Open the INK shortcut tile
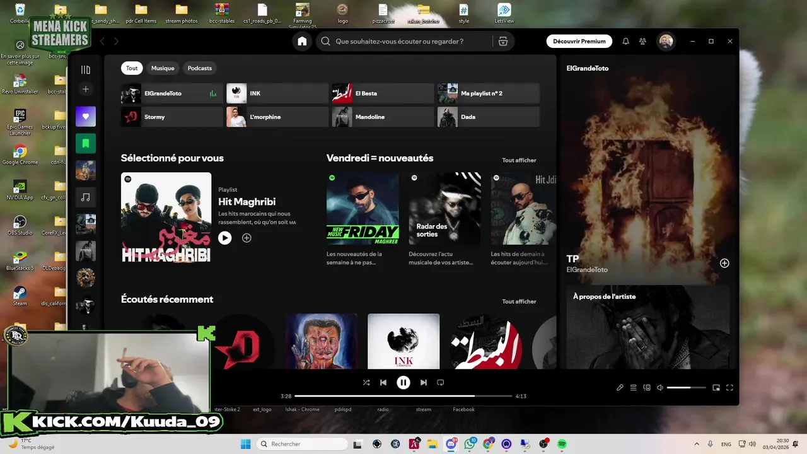The width and height of the screenshot is (807, 454). pos(277,93)
